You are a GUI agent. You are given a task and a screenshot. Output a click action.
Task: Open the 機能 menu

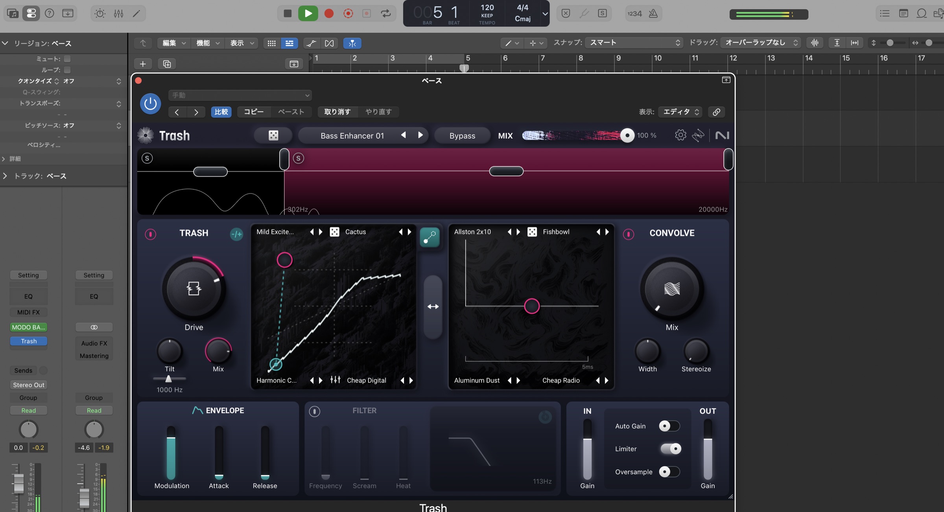pos(207,43)
